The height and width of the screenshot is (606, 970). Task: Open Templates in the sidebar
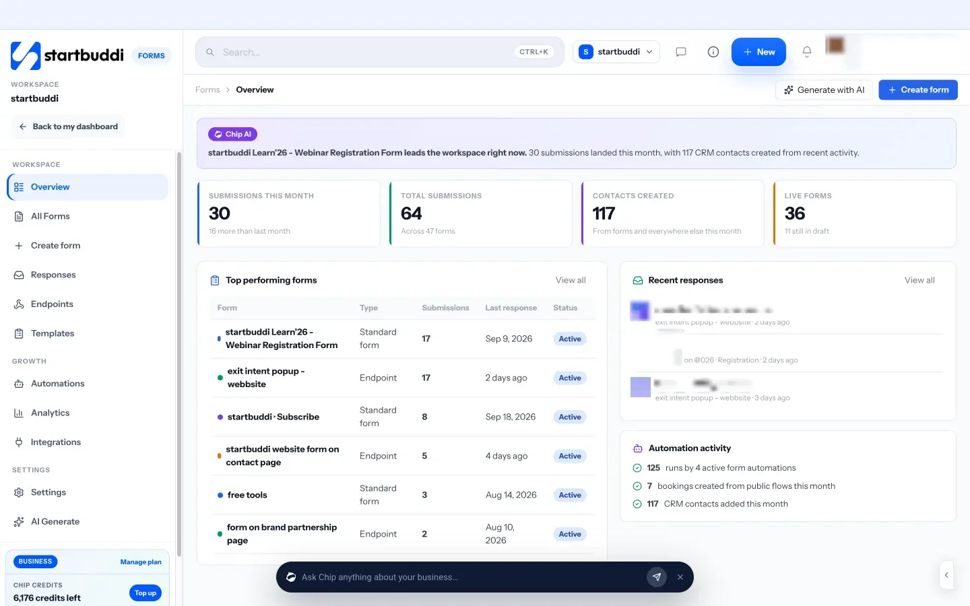(x=88, y=333)
